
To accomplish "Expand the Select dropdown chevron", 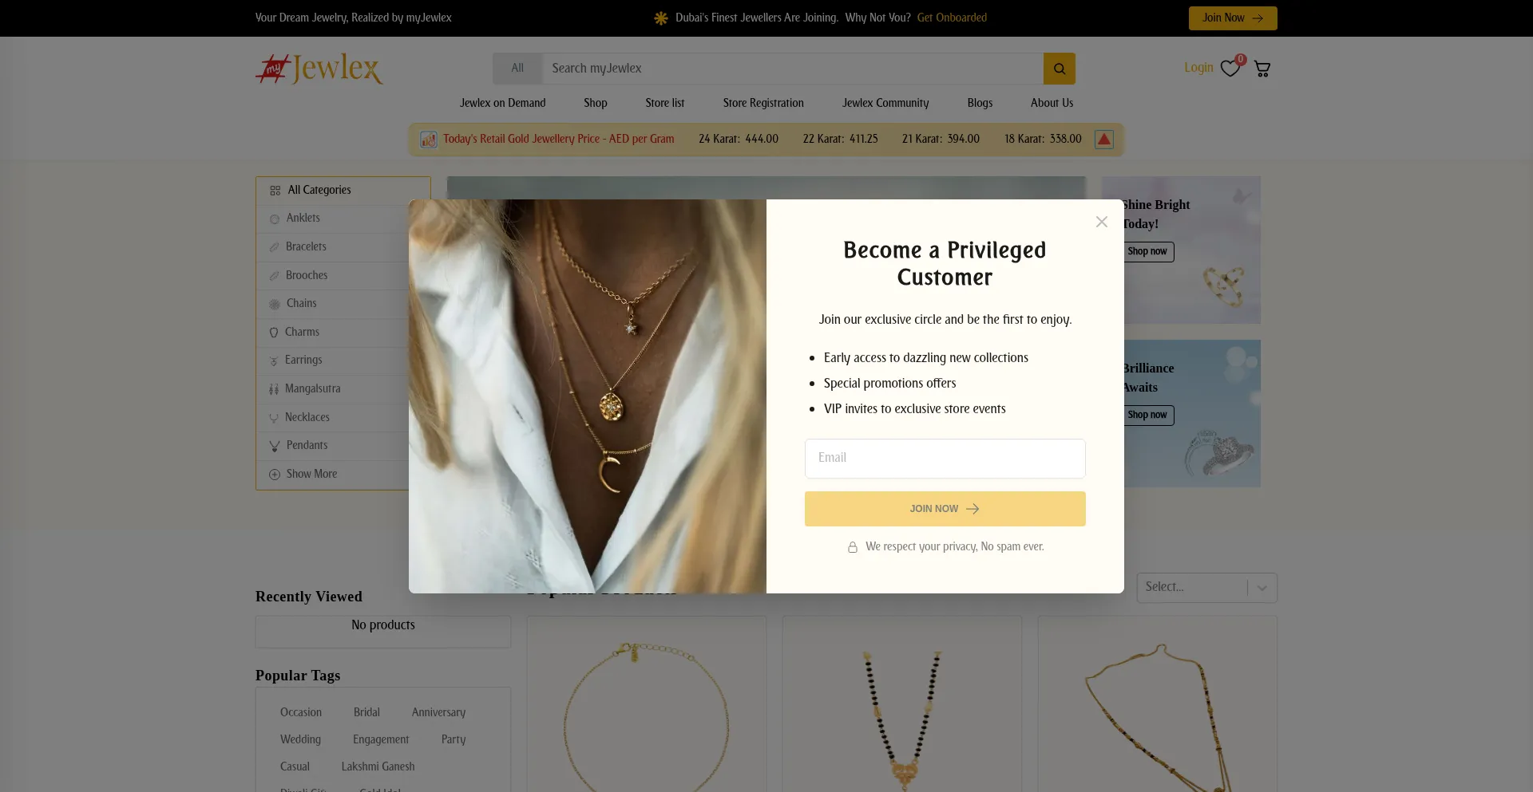I will tap(1262, 588).
